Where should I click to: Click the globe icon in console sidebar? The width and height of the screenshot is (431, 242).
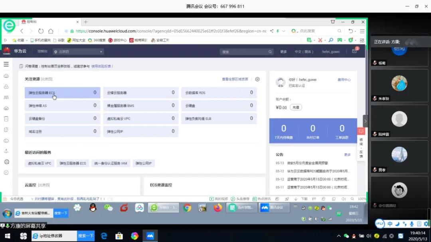tap(6, 162)
